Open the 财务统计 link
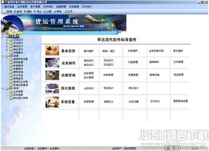 109,88
